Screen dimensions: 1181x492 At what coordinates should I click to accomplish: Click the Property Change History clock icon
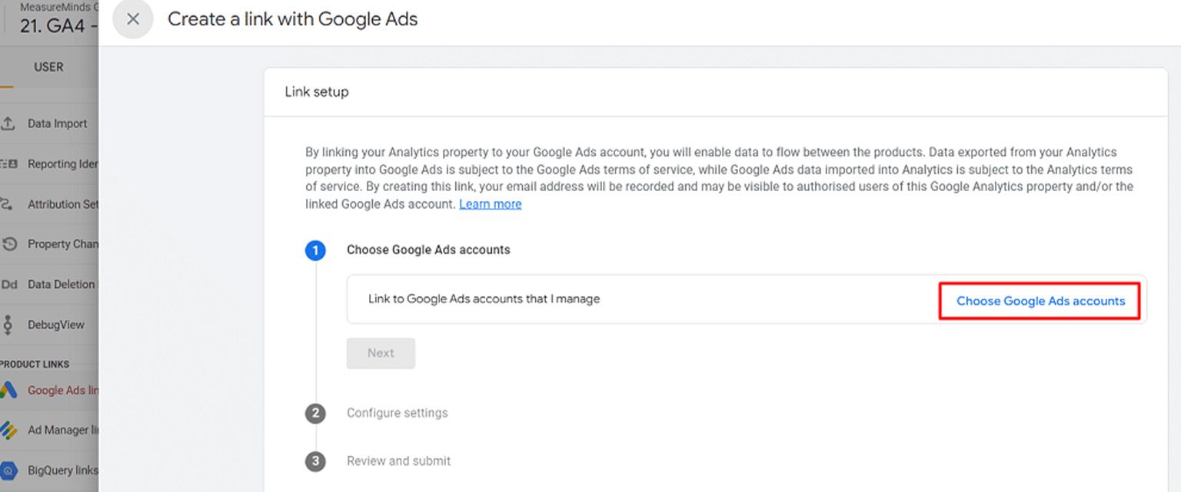coord(9,244)
